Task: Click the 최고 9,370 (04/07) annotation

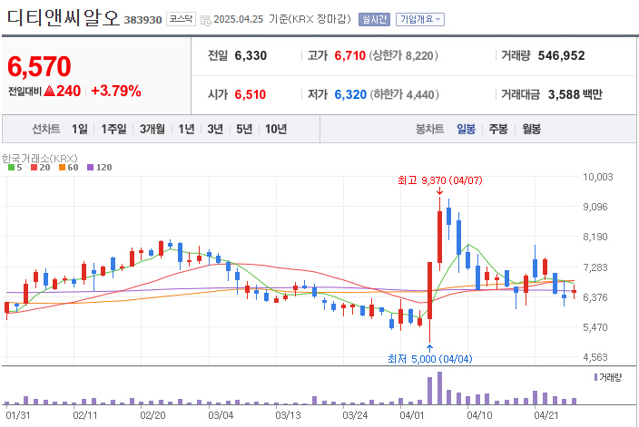Action: tap(439, 180)
